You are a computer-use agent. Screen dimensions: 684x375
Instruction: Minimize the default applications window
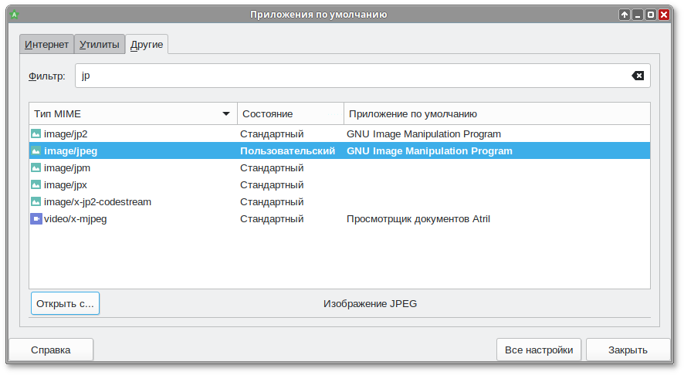pos(638,15)
